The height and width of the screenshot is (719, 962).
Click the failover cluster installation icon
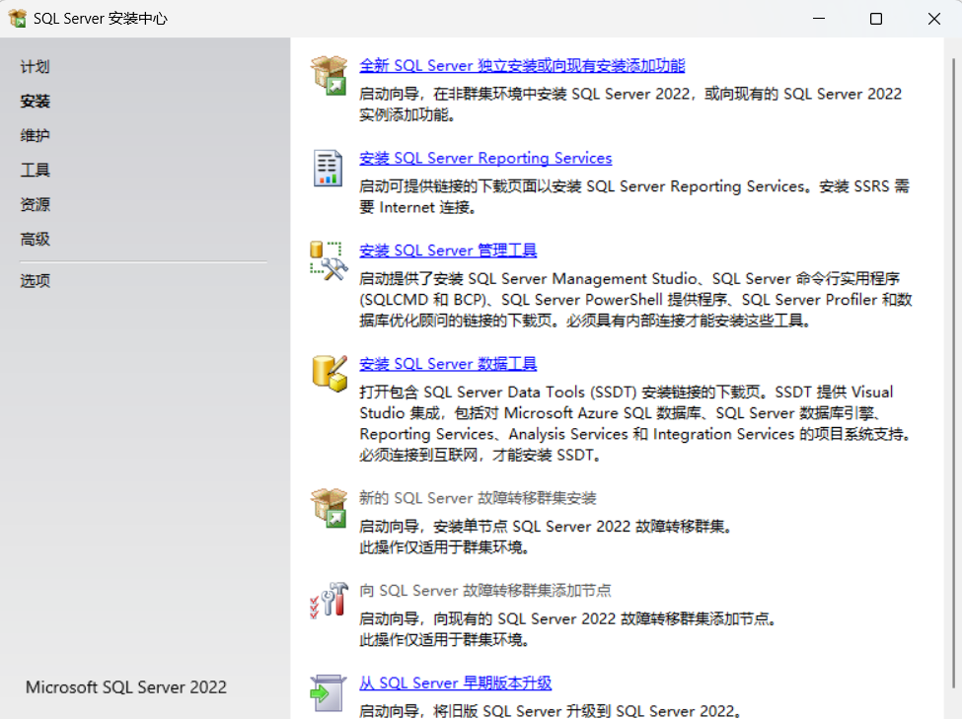click(329, 507)
